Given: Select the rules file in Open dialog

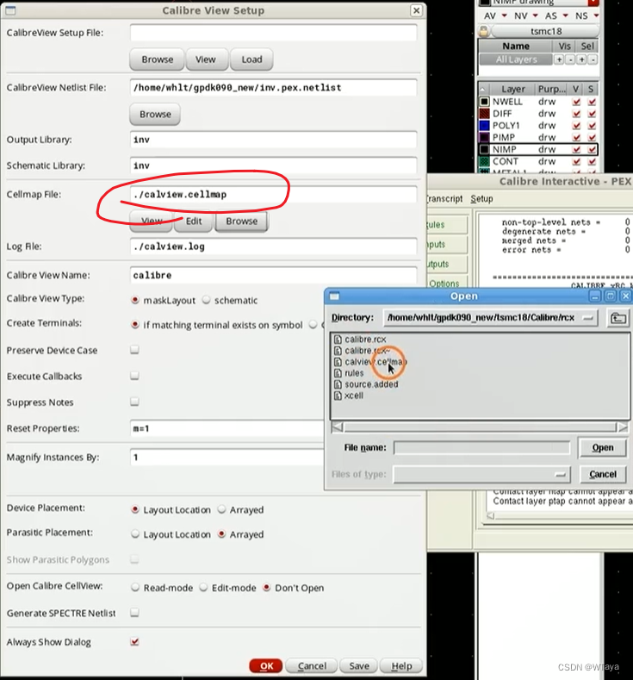Looking at the screenshot, I should (x=349, y=373).
